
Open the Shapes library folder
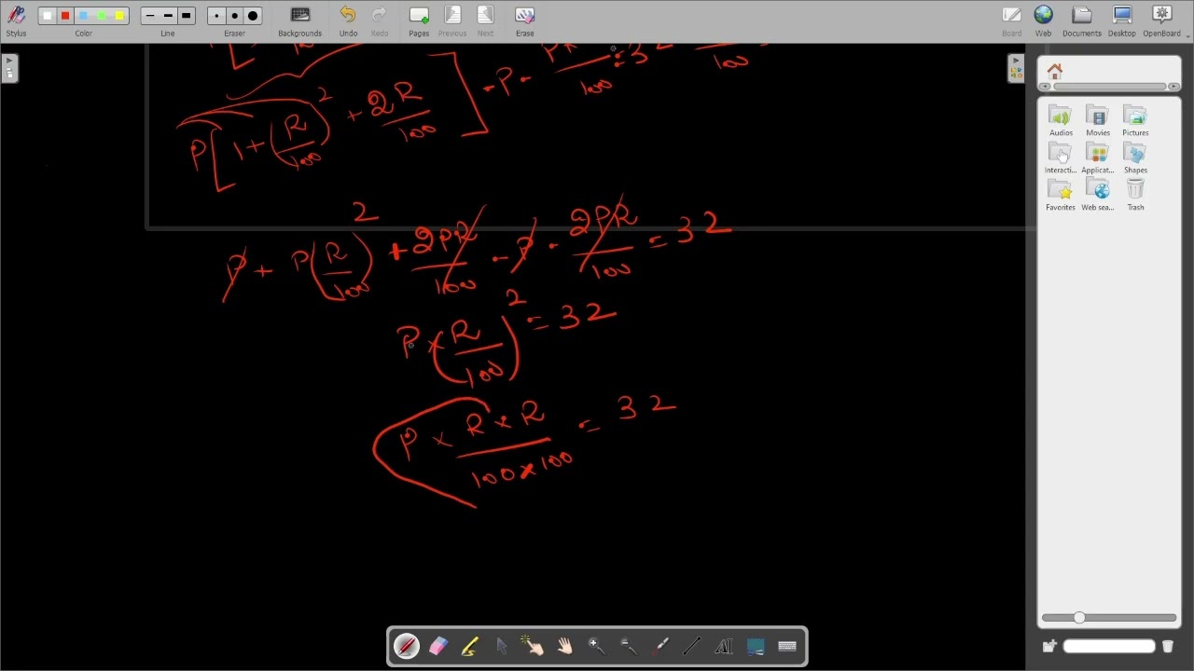coord(1135,158)
